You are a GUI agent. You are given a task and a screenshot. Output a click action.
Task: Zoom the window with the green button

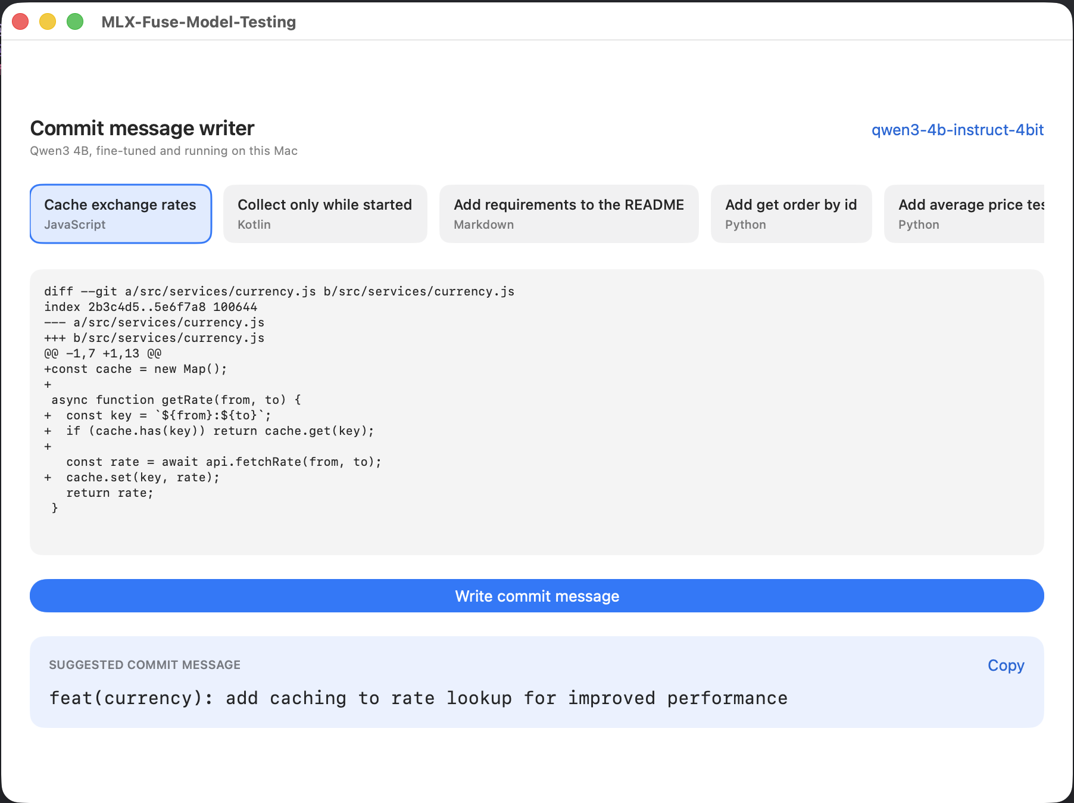click(75, 22)
